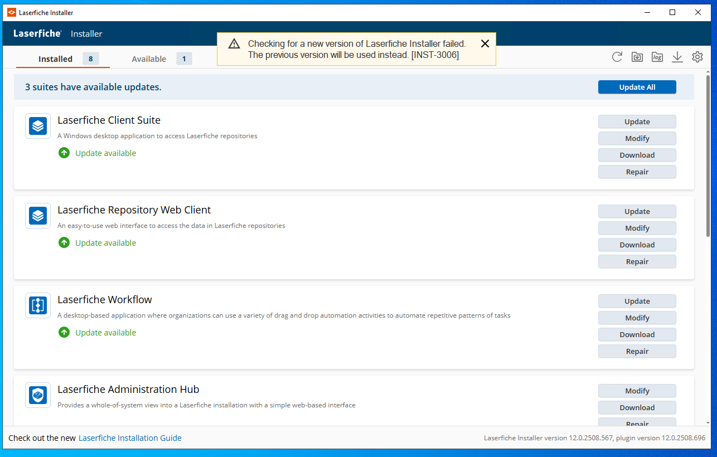717x457 pixels.
Task: Click the download arrow toolbar icon
Action: coord(677,57)
